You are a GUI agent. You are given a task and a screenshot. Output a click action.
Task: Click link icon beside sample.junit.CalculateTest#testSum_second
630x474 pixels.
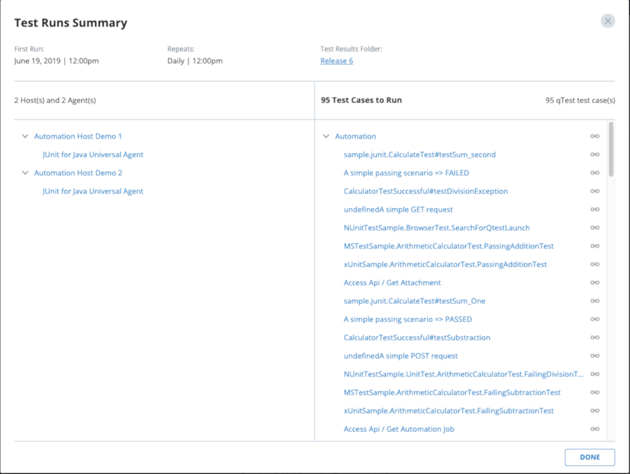tap(594, 154)
